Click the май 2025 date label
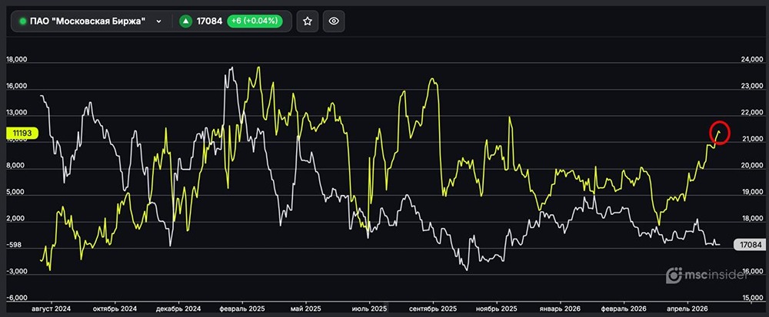 click(x=305, y=309)
